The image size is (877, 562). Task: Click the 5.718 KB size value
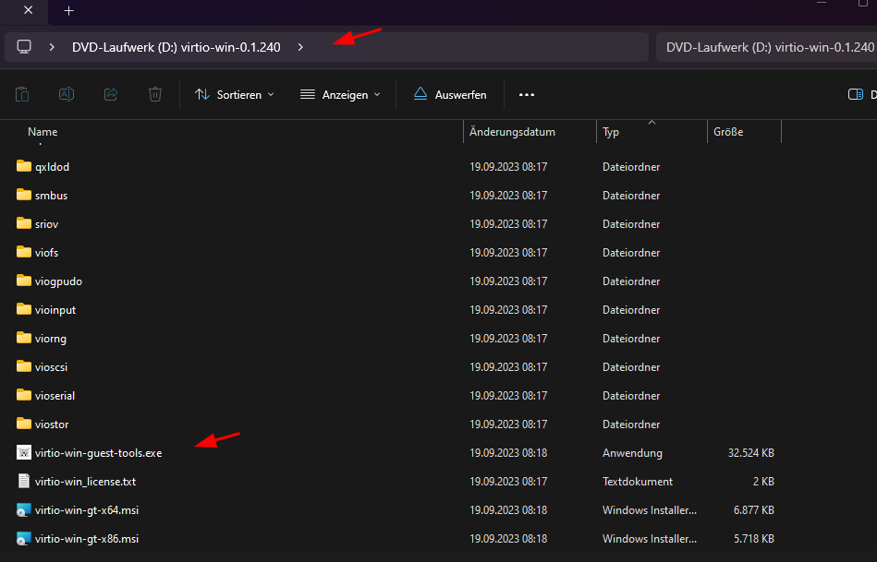[x=754, y=539]
